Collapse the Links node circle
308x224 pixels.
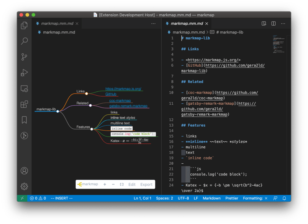point(86,94)
